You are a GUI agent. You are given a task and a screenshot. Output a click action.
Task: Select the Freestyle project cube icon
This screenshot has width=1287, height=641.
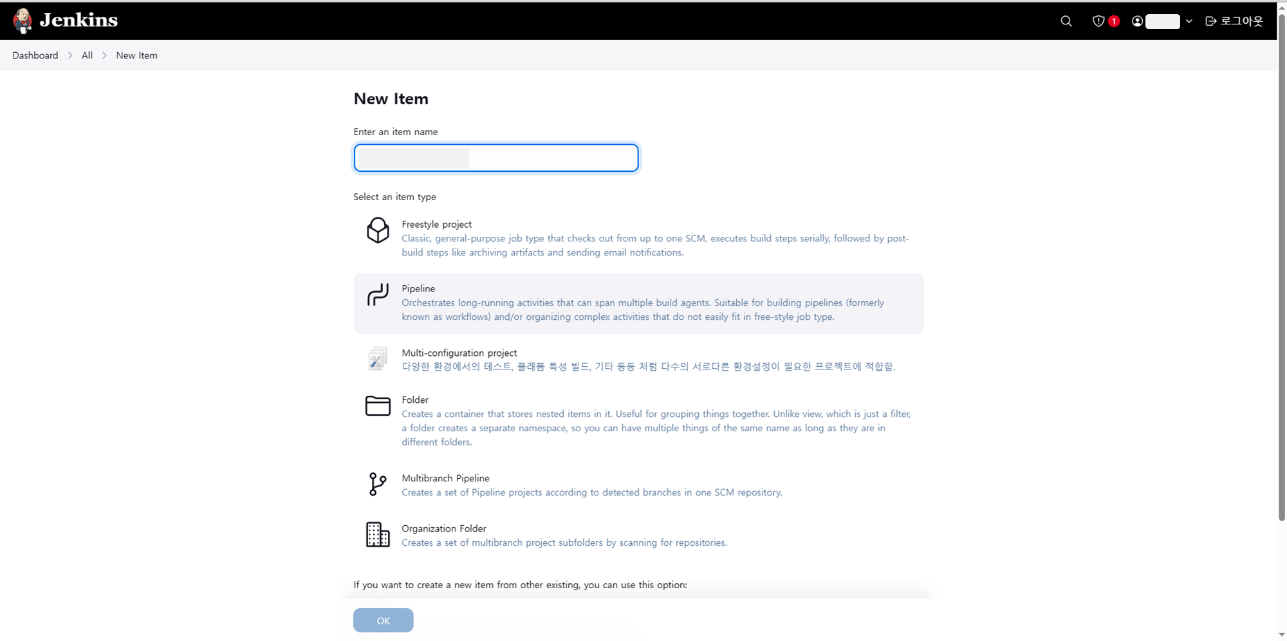pyautogui.click(x=378, y=230)
